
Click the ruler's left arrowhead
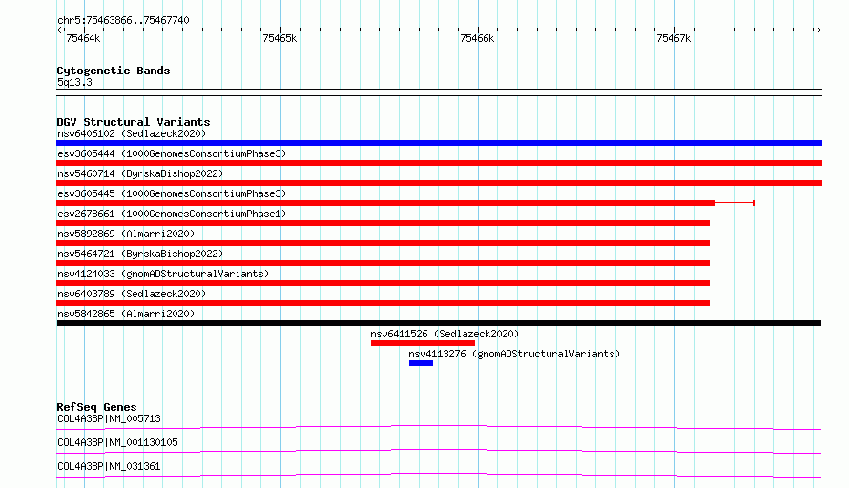(59, 30)
